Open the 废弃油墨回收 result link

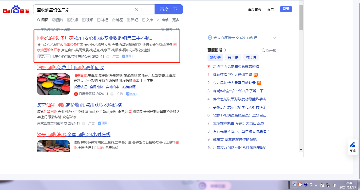tap(79, 105)
